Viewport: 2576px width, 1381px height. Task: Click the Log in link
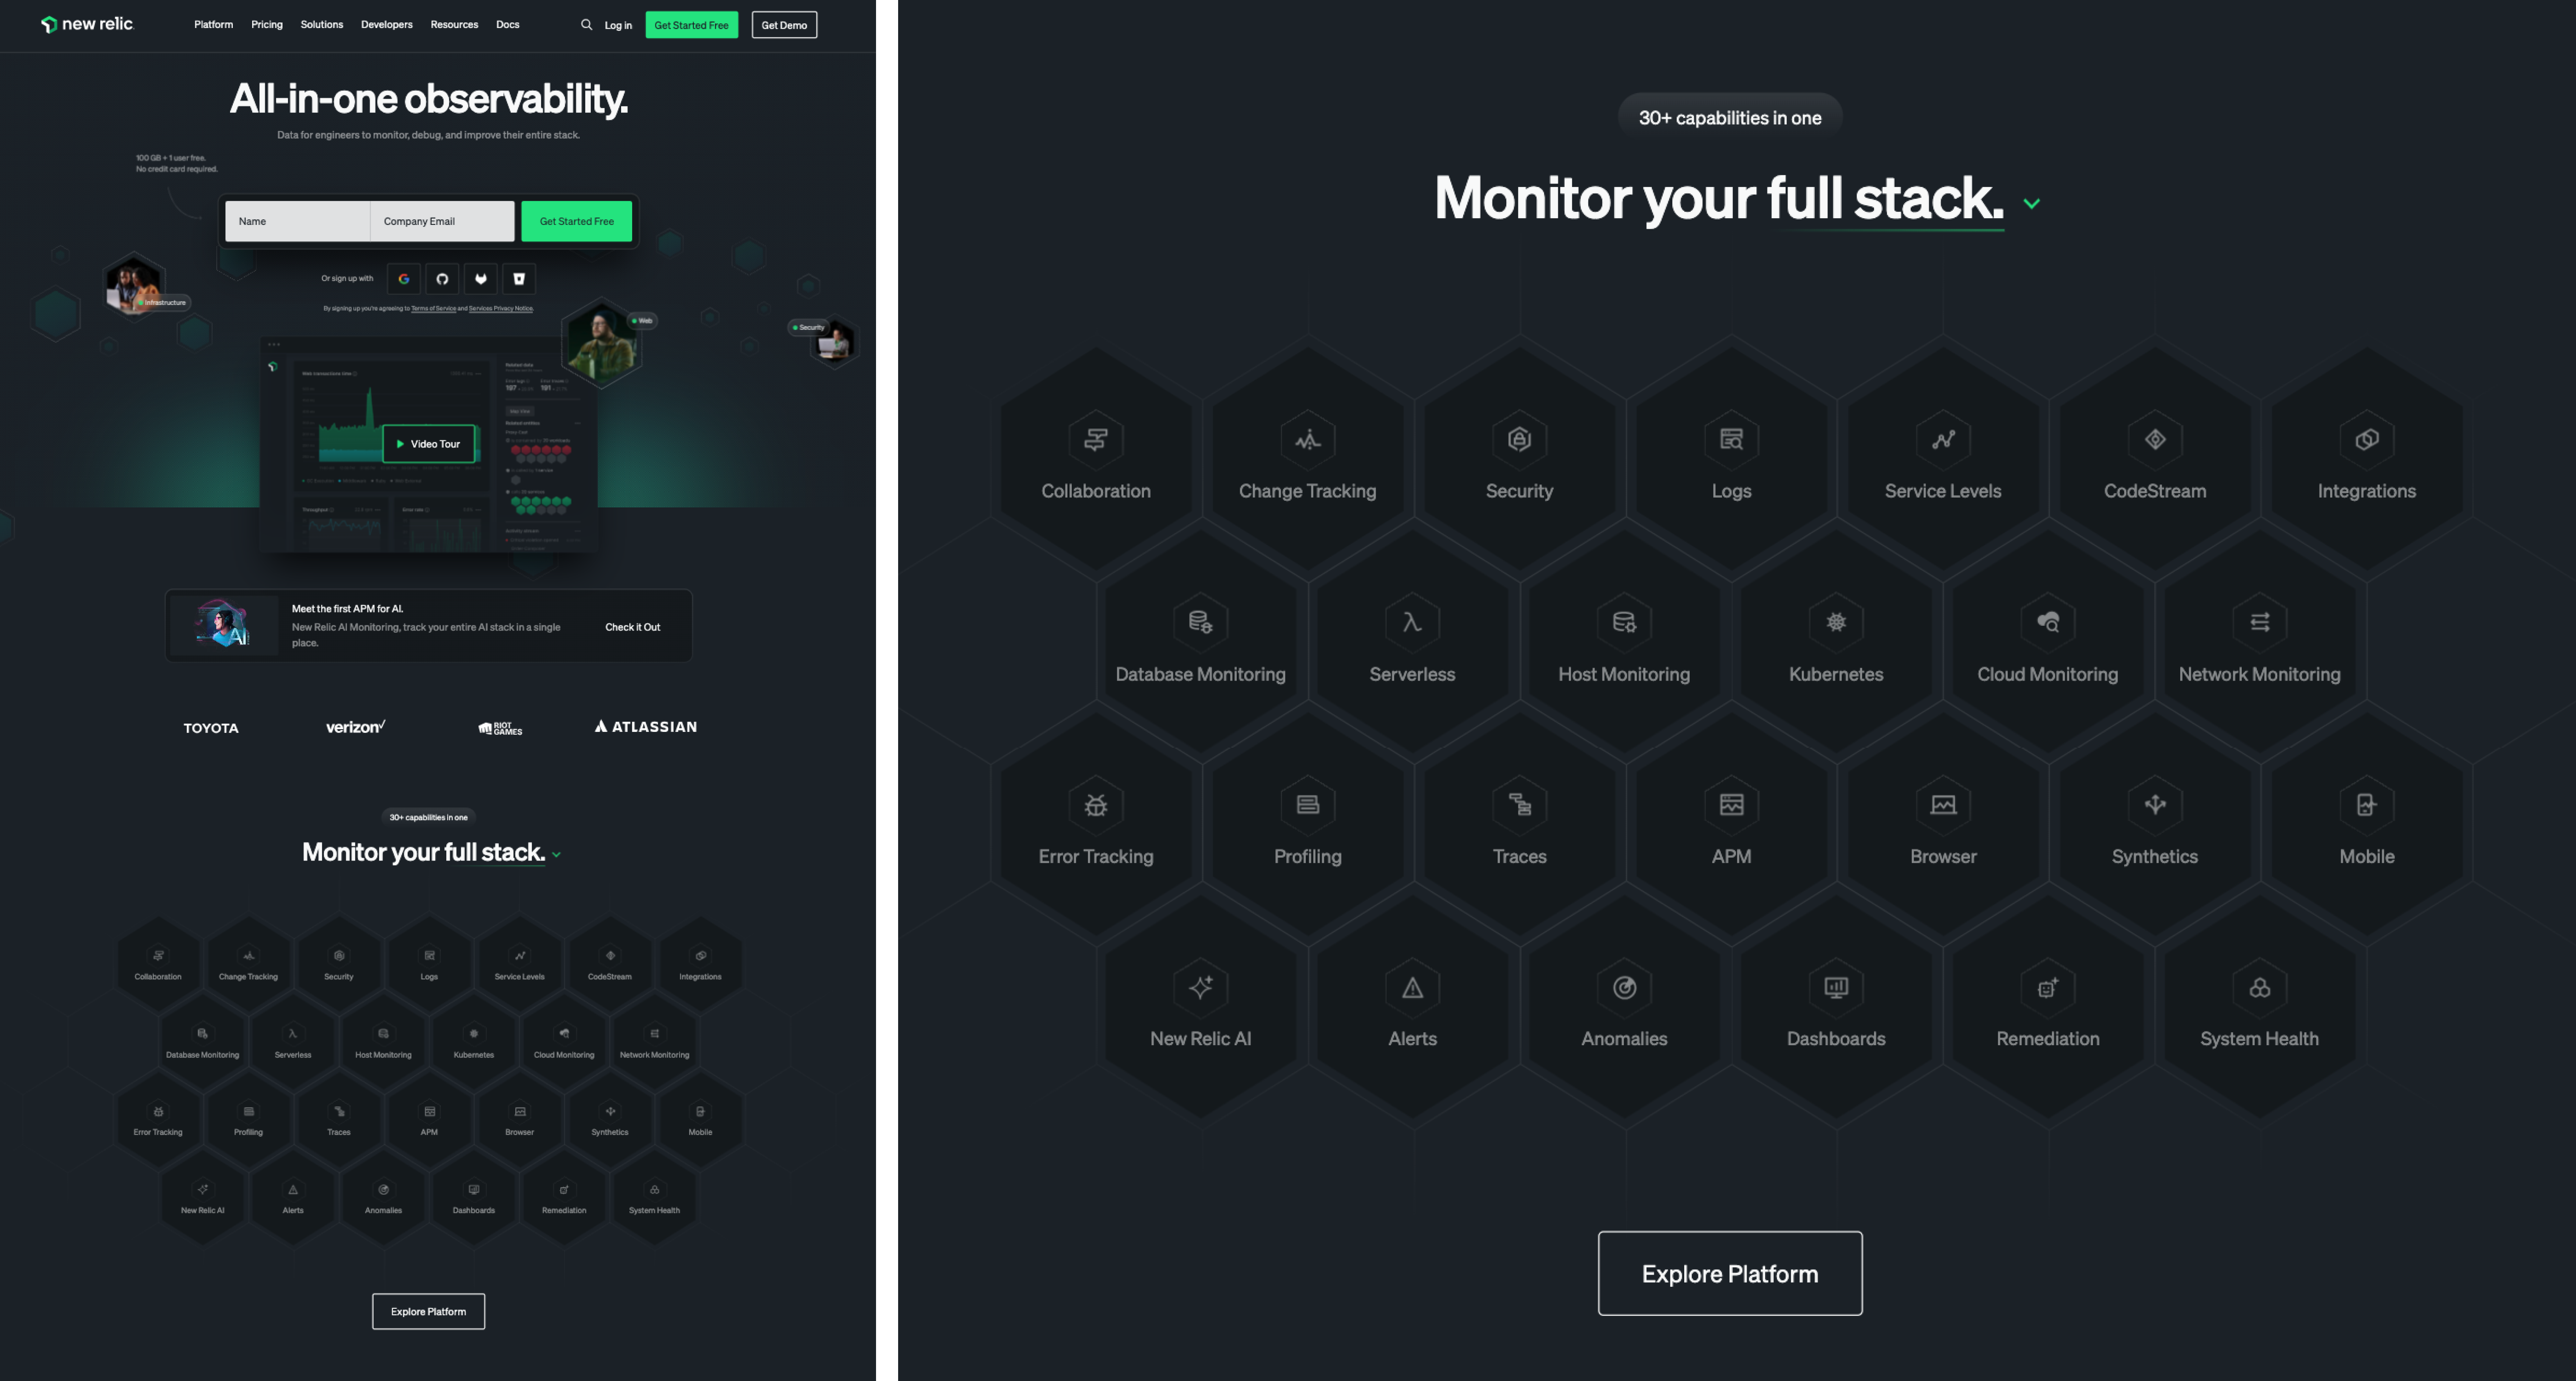coord(618,26)
